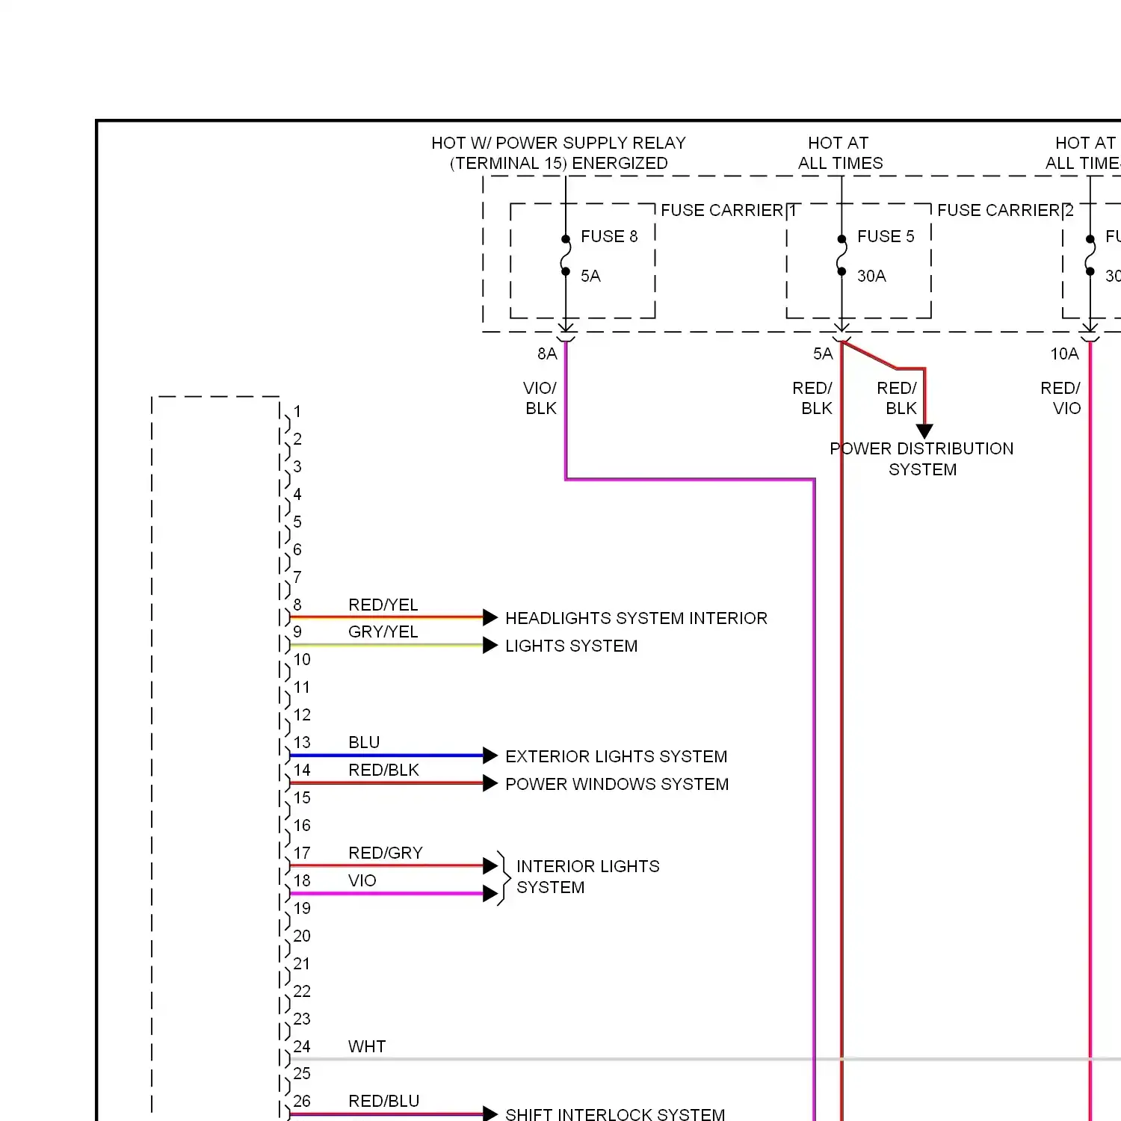The image size is (1121, 1121).
Task: Click the "HOT W/ POWER SUPPLY RELAY" header text
Action: [558, 143]
